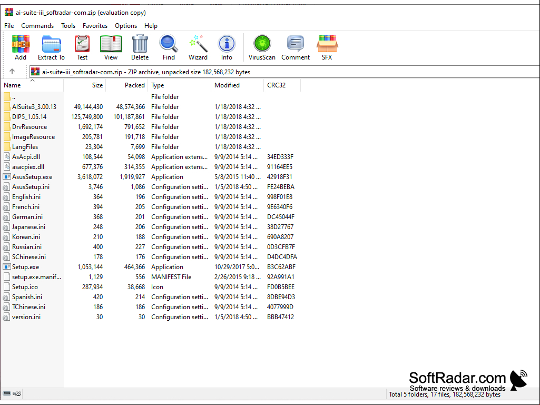Open the View toolbar icon
The width and height of the screenshot is (540, 405).
(x=111, y=44)
